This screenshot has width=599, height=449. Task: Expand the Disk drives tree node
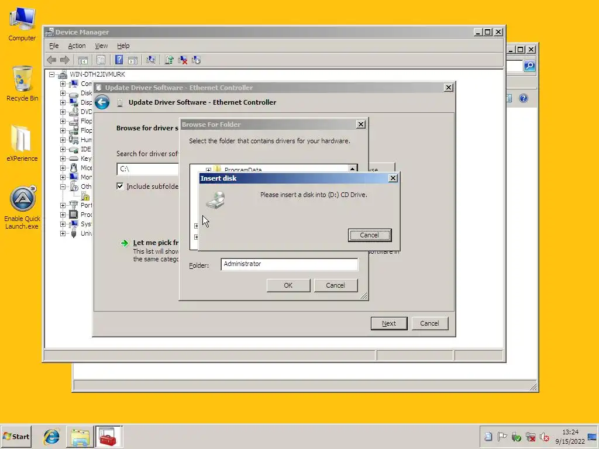click(63, 93)
